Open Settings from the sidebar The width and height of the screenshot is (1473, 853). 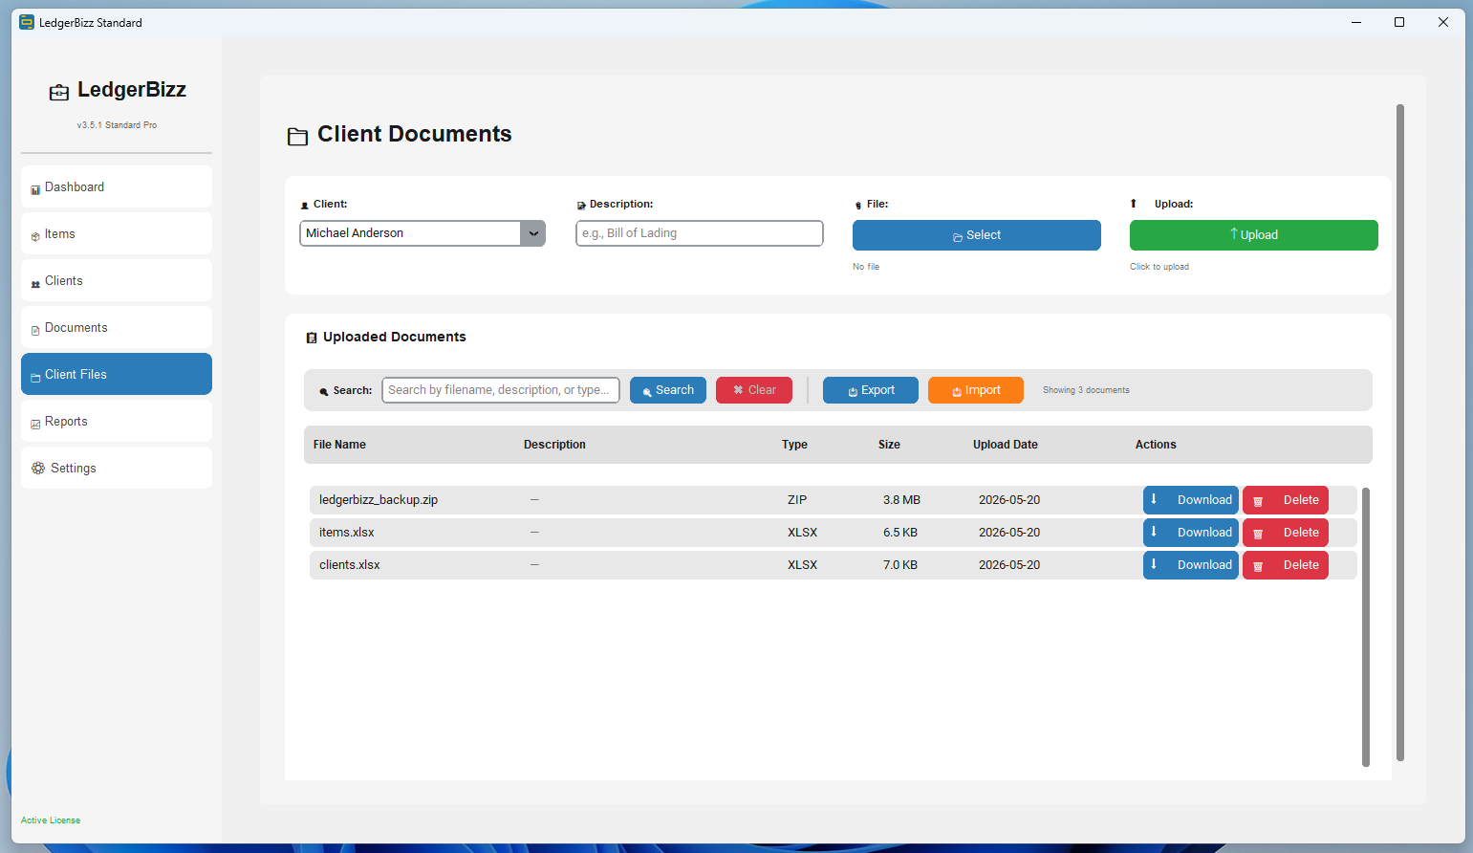[x=117, y=468]
